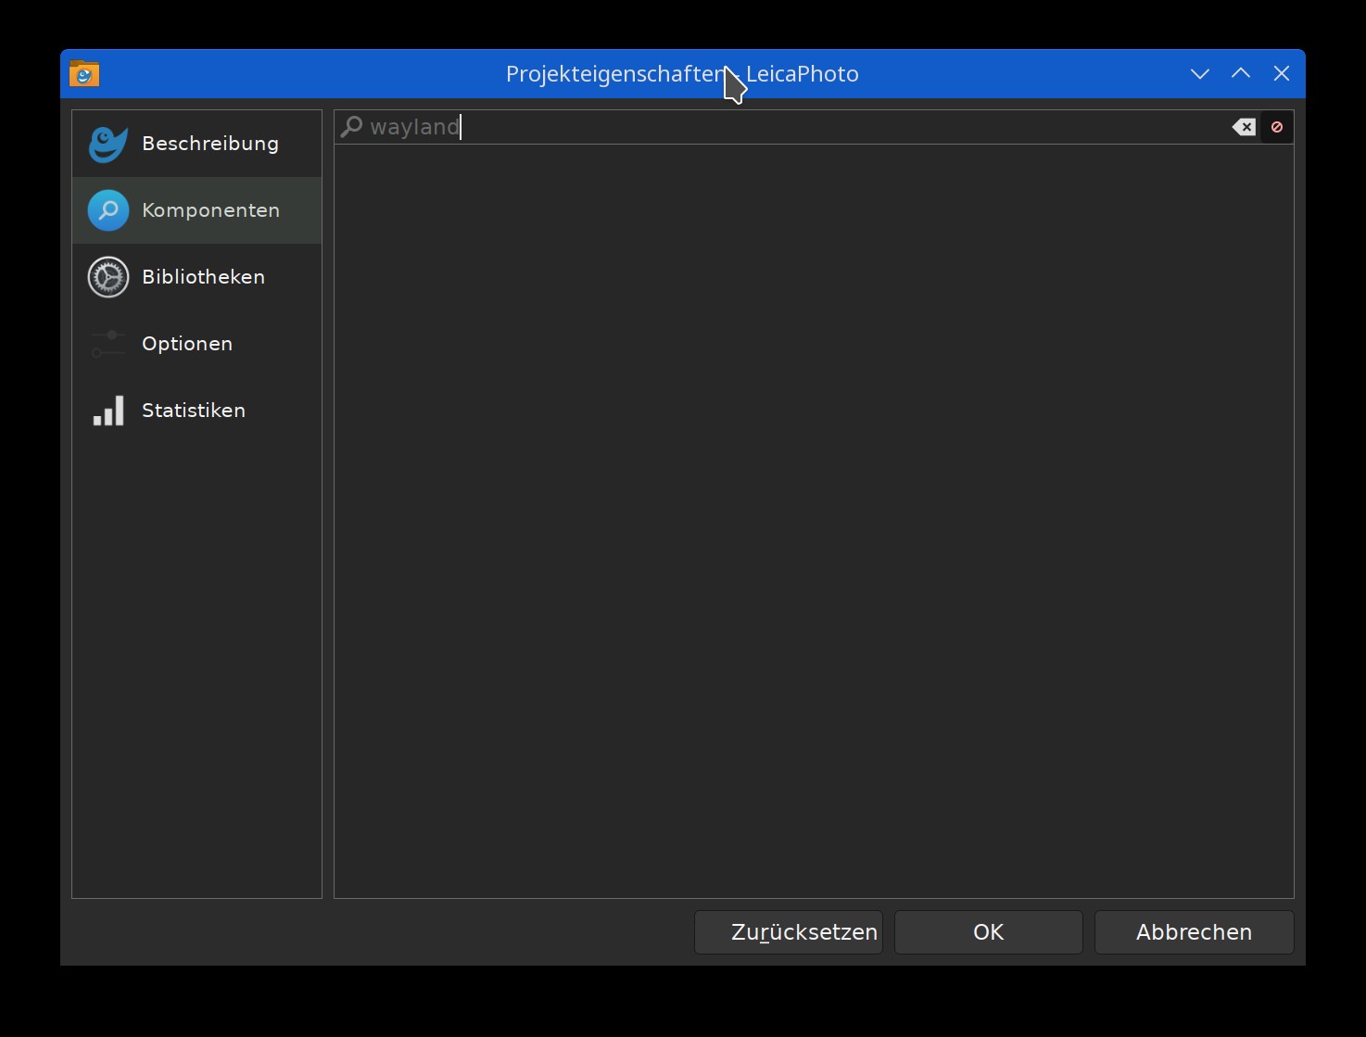Viewport: 1366px width, 1037px height.
Task: Clear the search text with backspace icon
Action: tap(1244, 127)
